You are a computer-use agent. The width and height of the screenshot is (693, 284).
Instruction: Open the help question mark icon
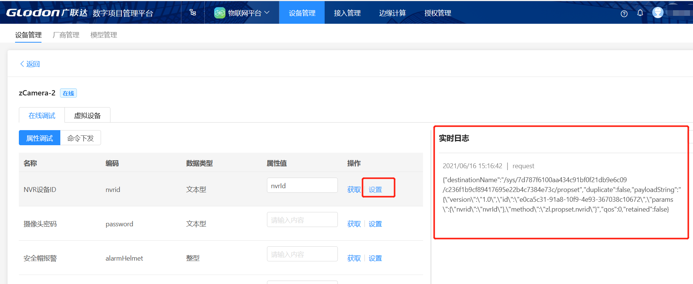tap(624, 14)
